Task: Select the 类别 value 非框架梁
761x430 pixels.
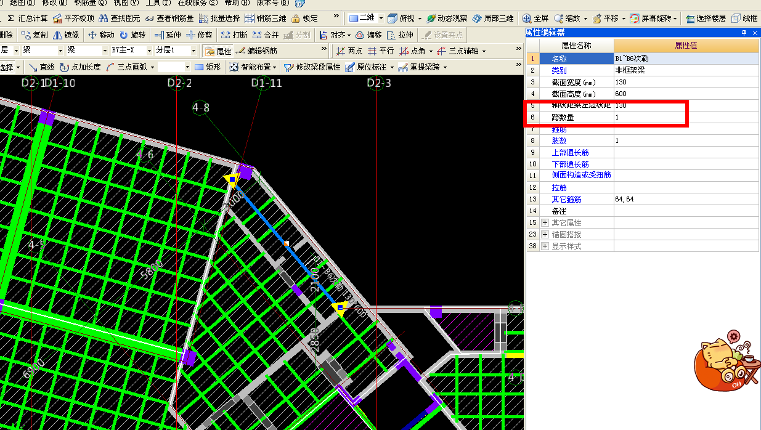Action: coord(686,70)
